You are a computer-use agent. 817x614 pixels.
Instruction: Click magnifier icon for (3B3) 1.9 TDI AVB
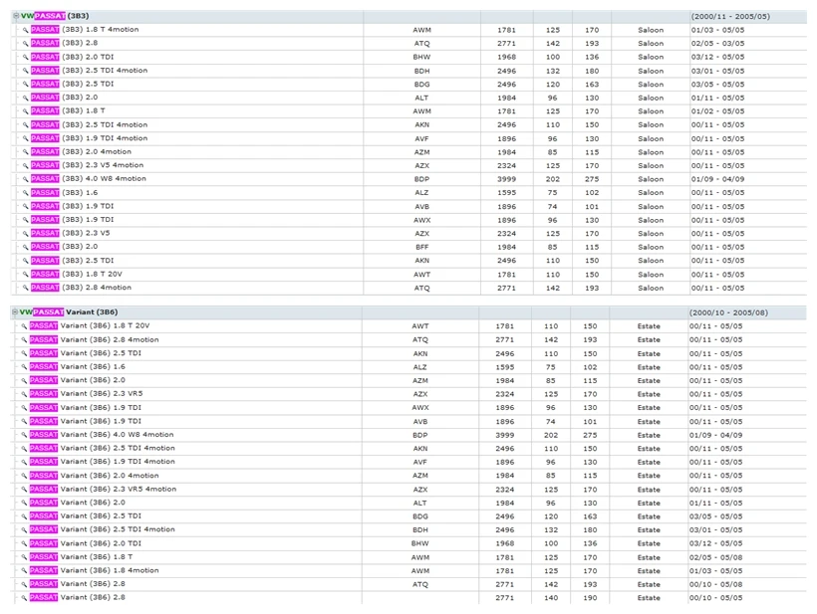(25, 206)
